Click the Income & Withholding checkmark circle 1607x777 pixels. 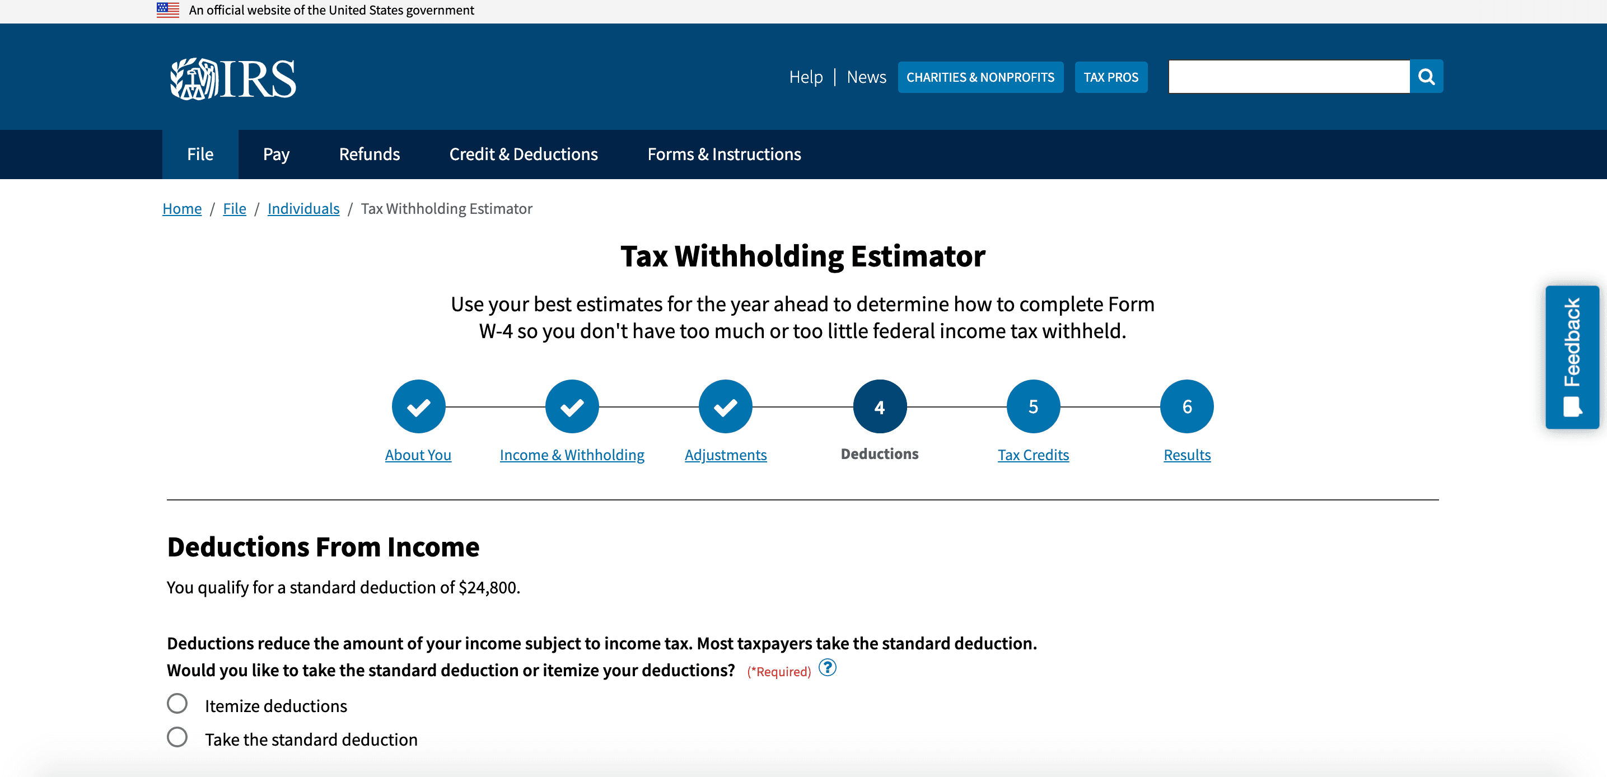click(x=572, y=406)
